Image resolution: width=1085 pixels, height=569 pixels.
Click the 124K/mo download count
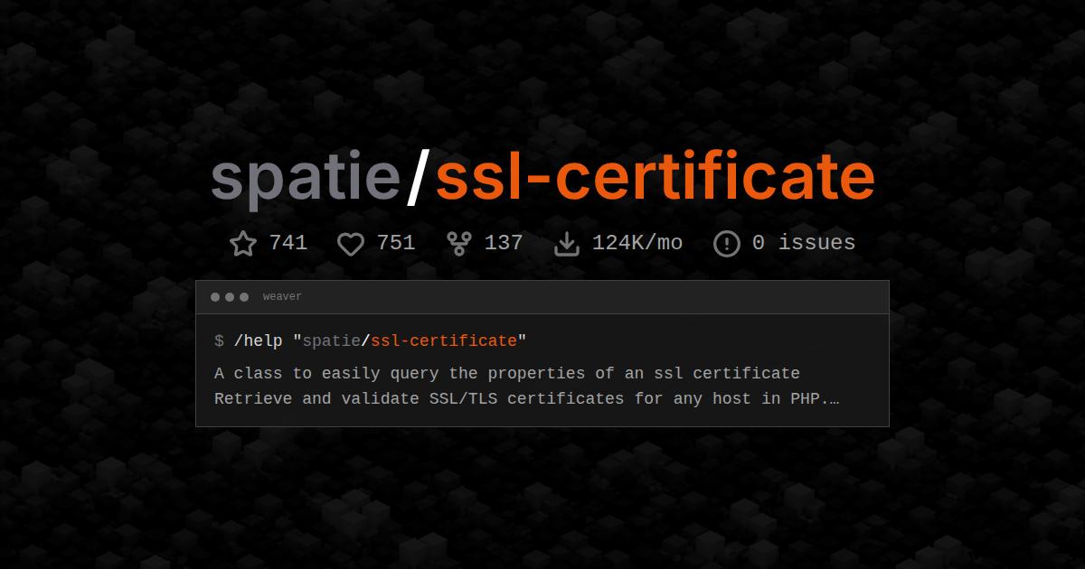[637, 242]
